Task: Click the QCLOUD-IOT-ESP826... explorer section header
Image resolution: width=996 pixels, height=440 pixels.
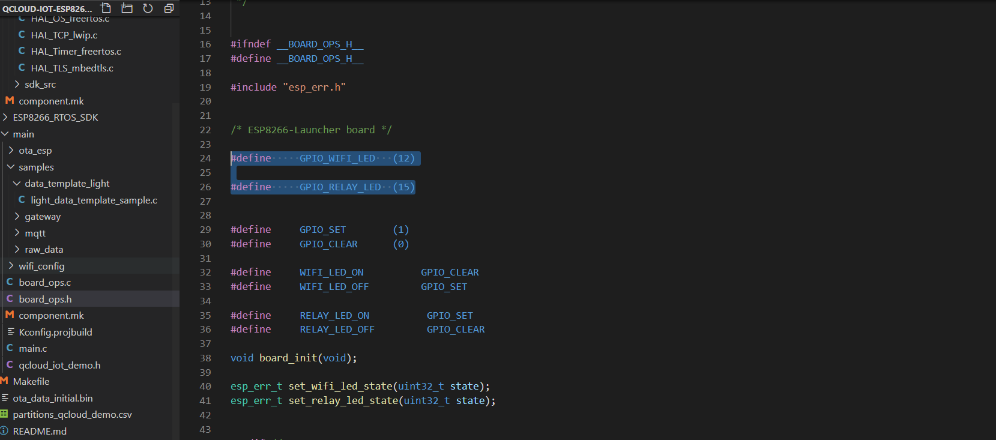Action: click(x=47, y=8)
